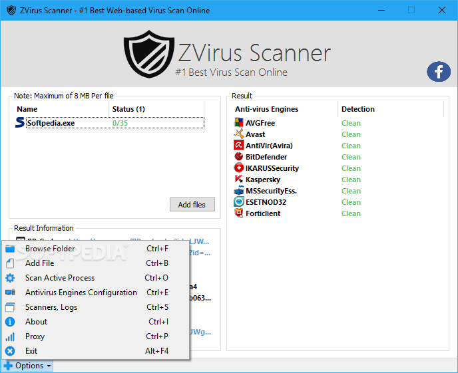Open the Proxy menu entry

[x=96, y=336]
